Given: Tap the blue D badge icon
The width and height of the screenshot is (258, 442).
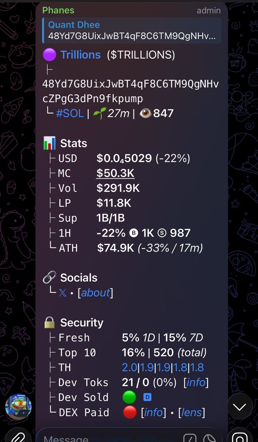Looking at the screenshot, I should point(147,397).
